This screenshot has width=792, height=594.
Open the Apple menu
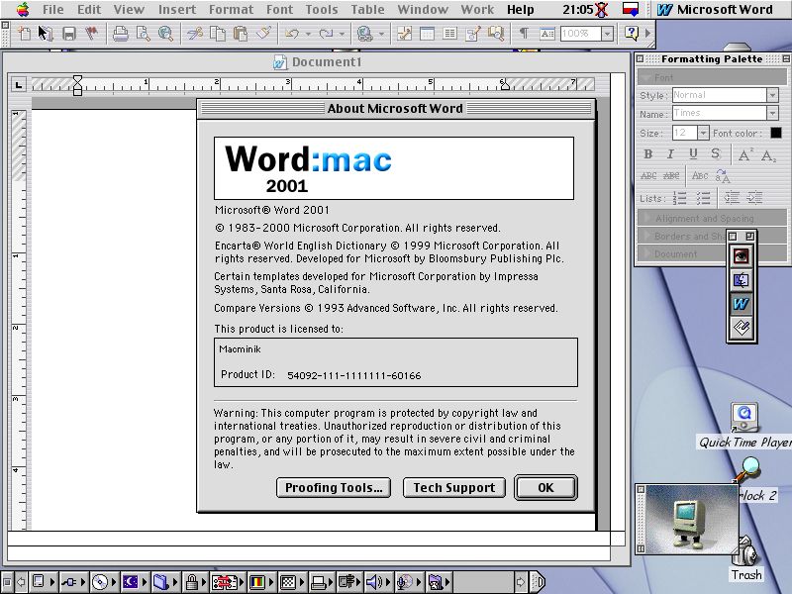23,9
